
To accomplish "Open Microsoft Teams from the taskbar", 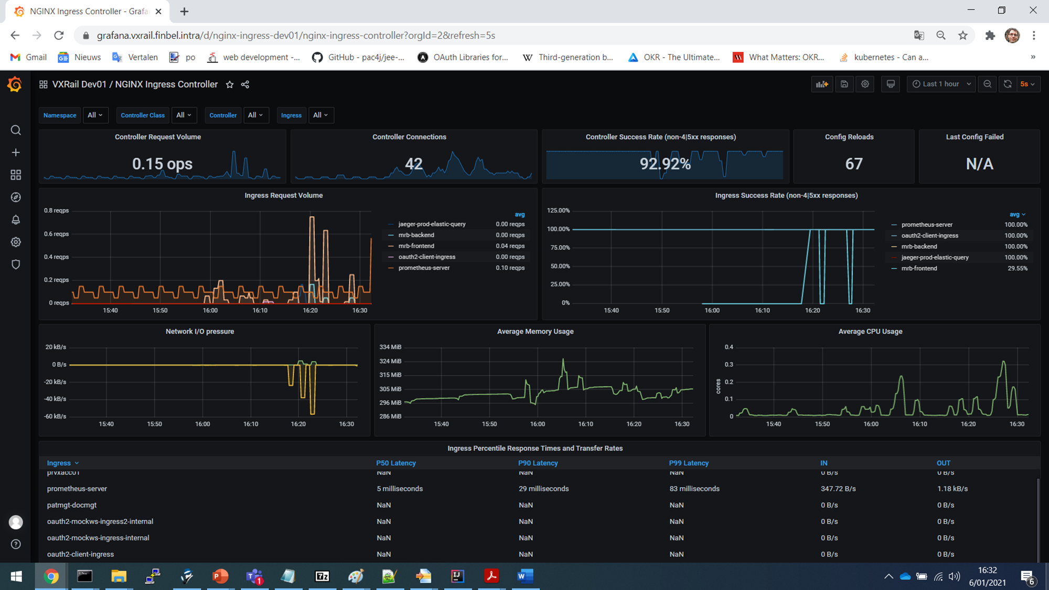I will (x=254, y=576).
